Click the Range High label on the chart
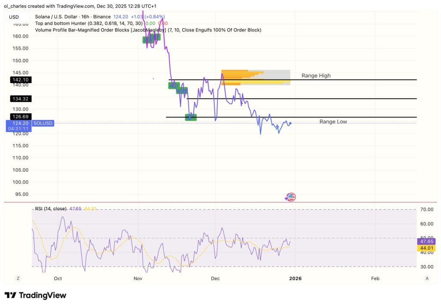Screen dimensions: 441x307 316,75
